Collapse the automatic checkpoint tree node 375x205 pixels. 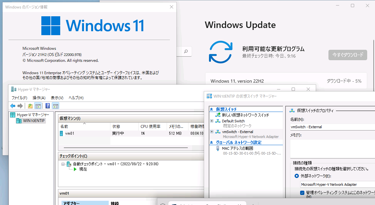(x=63, y=164)
